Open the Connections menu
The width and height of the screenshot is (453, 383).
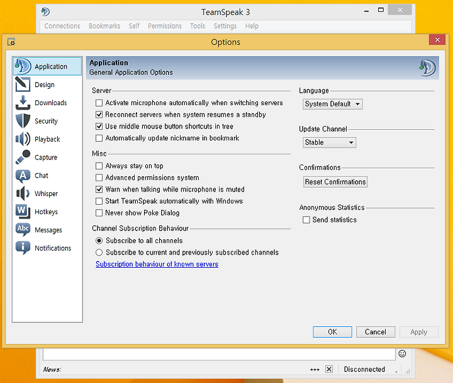[x=62, y=26]
